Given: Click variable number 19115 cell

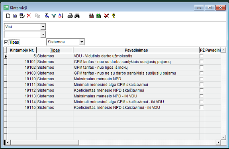Looking at the screenshot, I should (x=22, y=108).
